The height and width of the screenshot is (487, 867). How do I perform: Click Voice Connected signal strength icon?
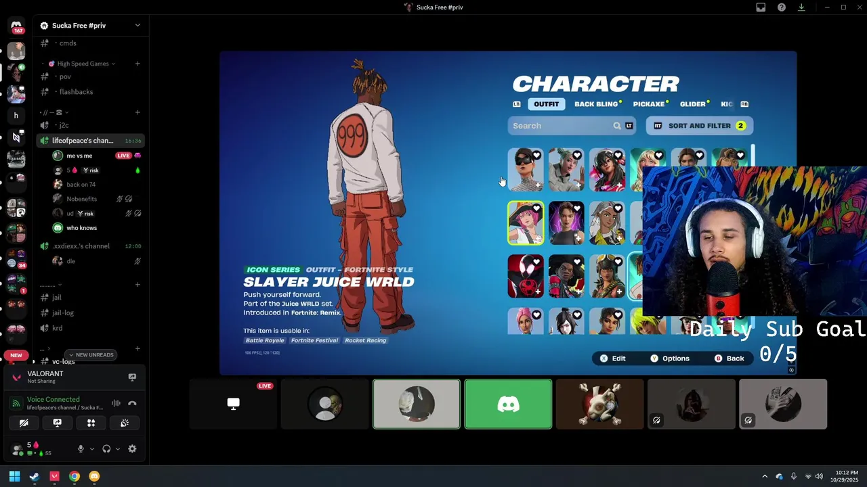[x=16, y=404]
